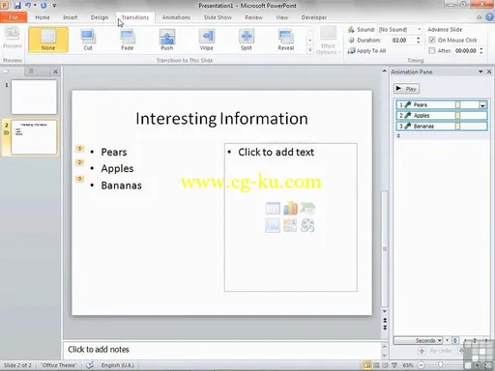Select the Apples animation entry
The image size is (495, 371).
pyautogui.click(x=442, y=116)
